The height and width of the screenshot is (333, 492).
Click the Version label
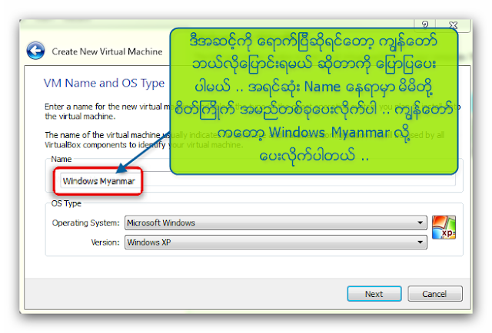(105, 242)
